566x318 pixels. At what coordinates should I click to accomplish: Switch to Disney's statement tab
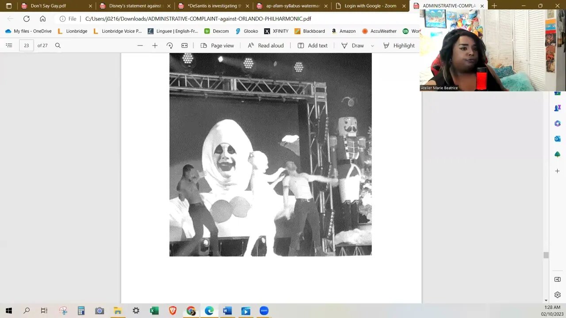pos(135,6)
